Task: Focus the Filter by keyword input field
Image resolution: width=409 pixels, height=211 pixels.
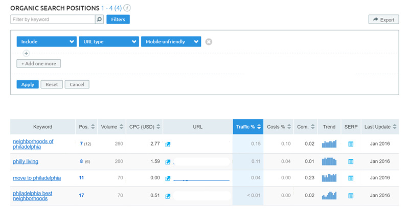Action: pyautogui.click(x=52, y=19)
